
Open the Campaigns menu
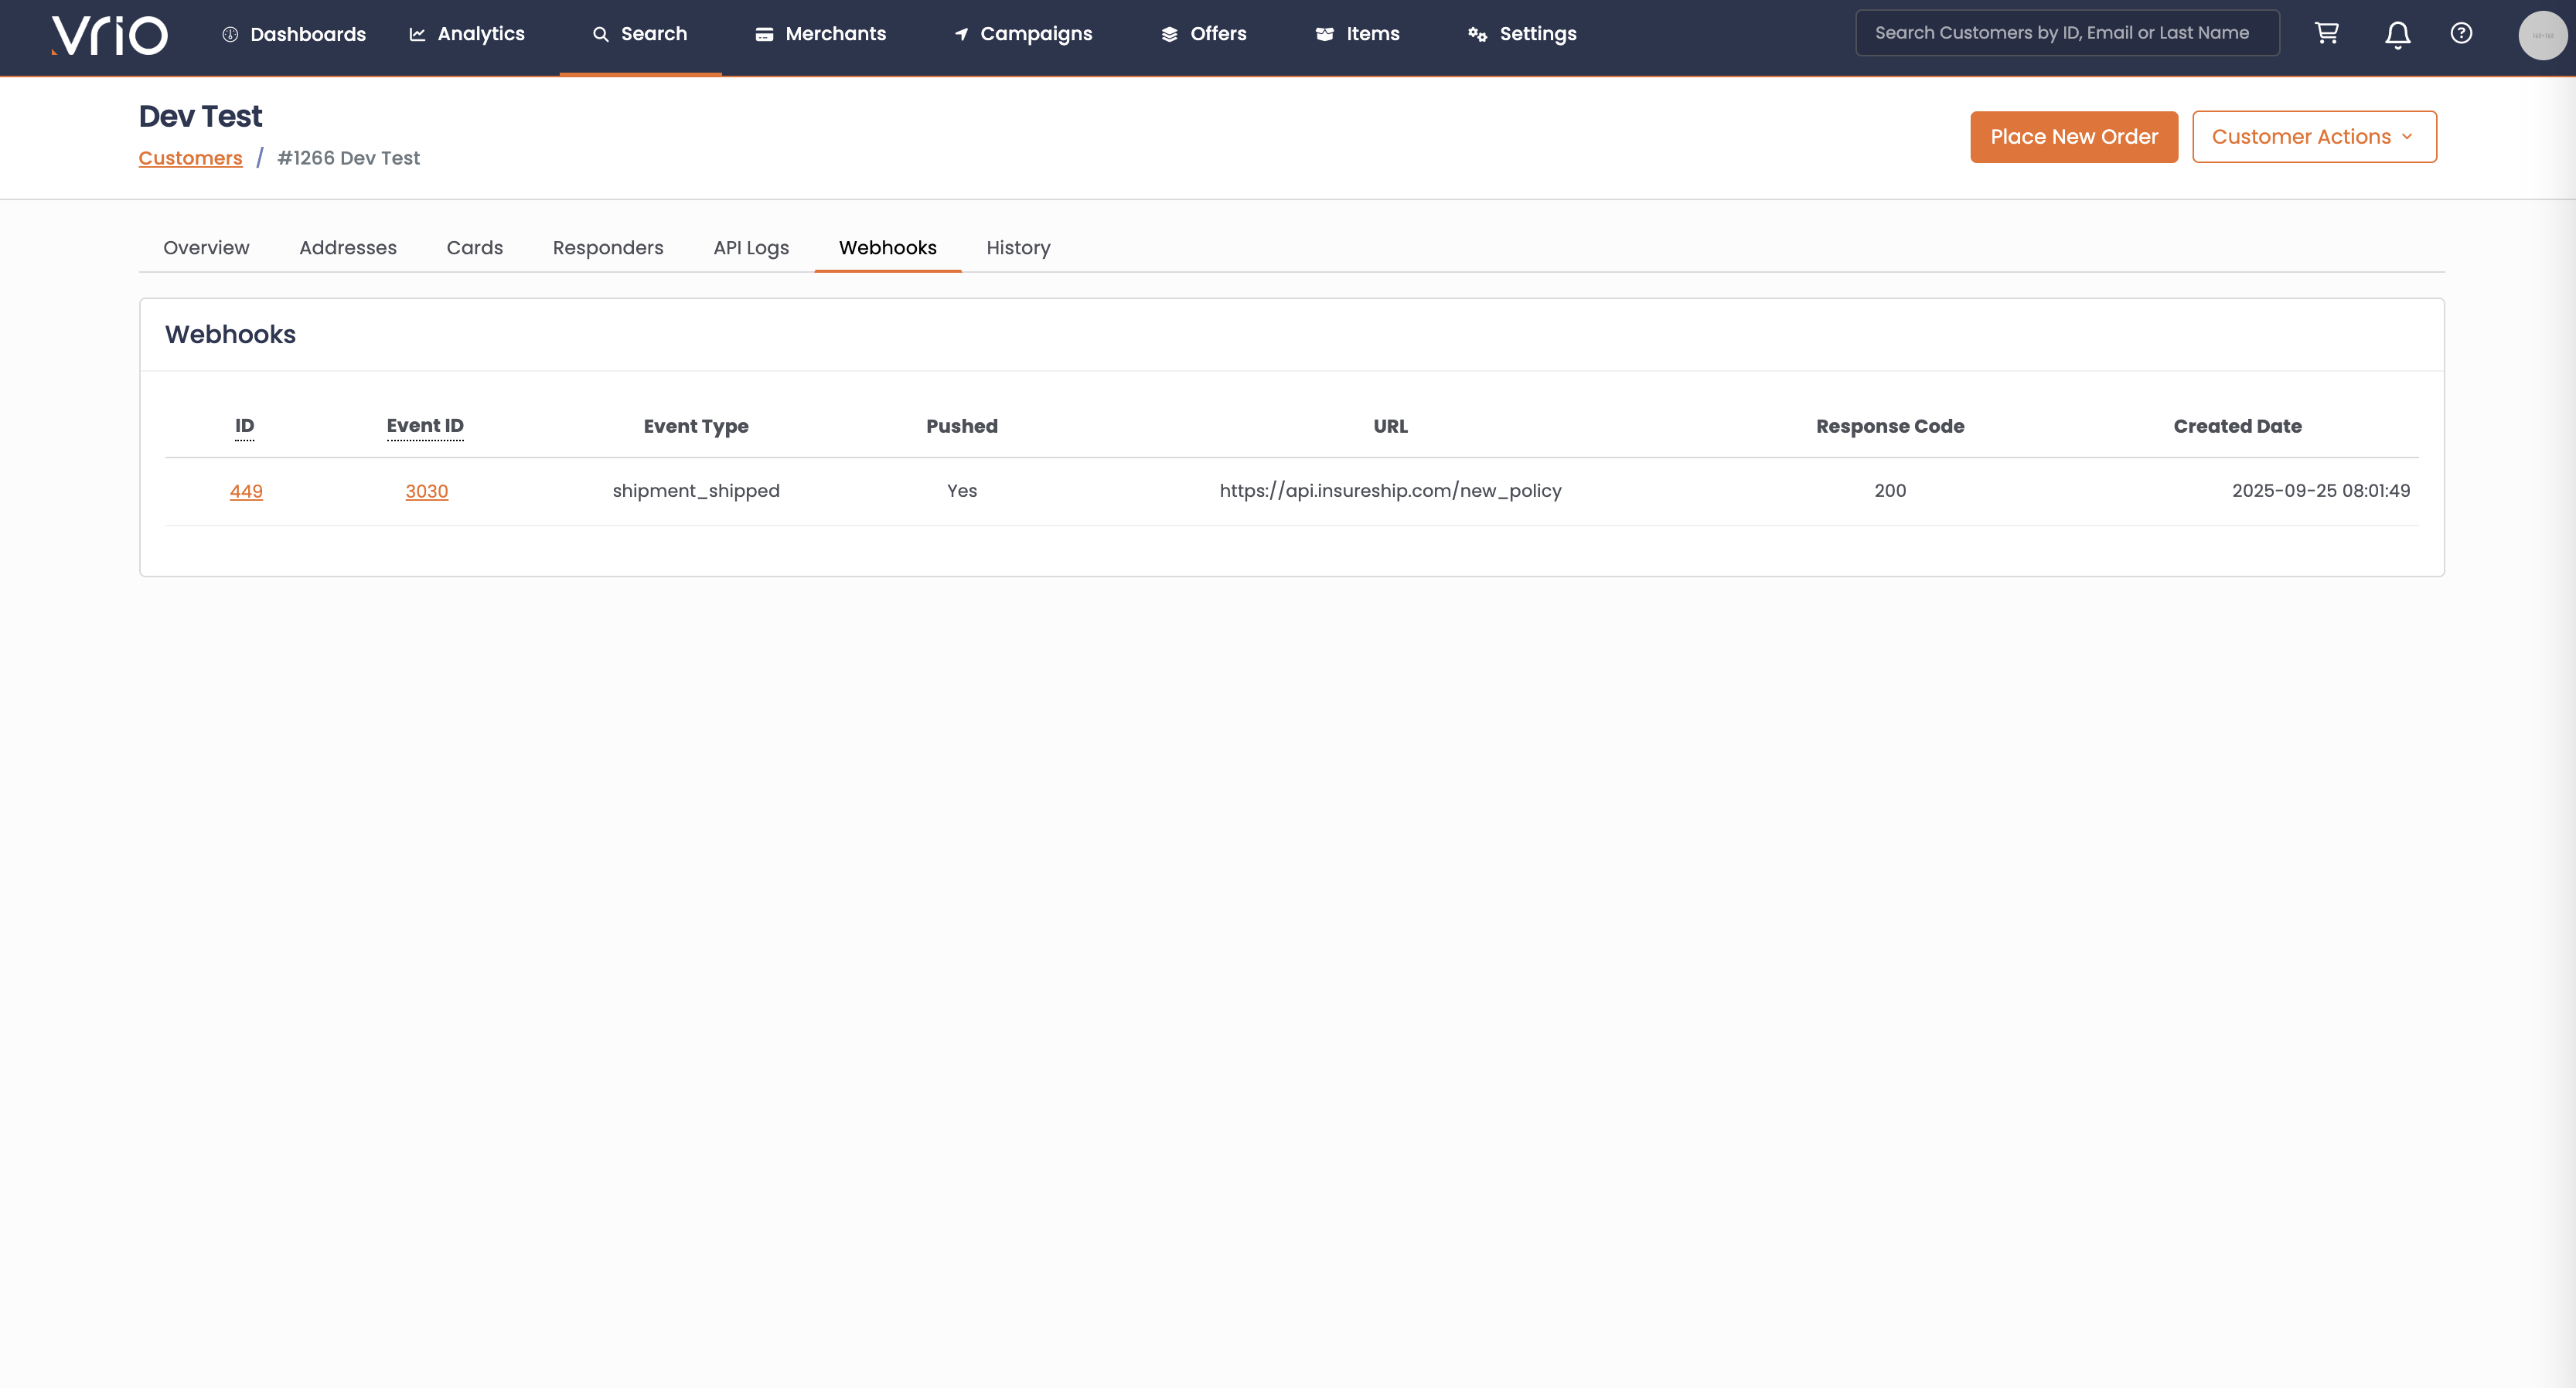(1023, 34)
